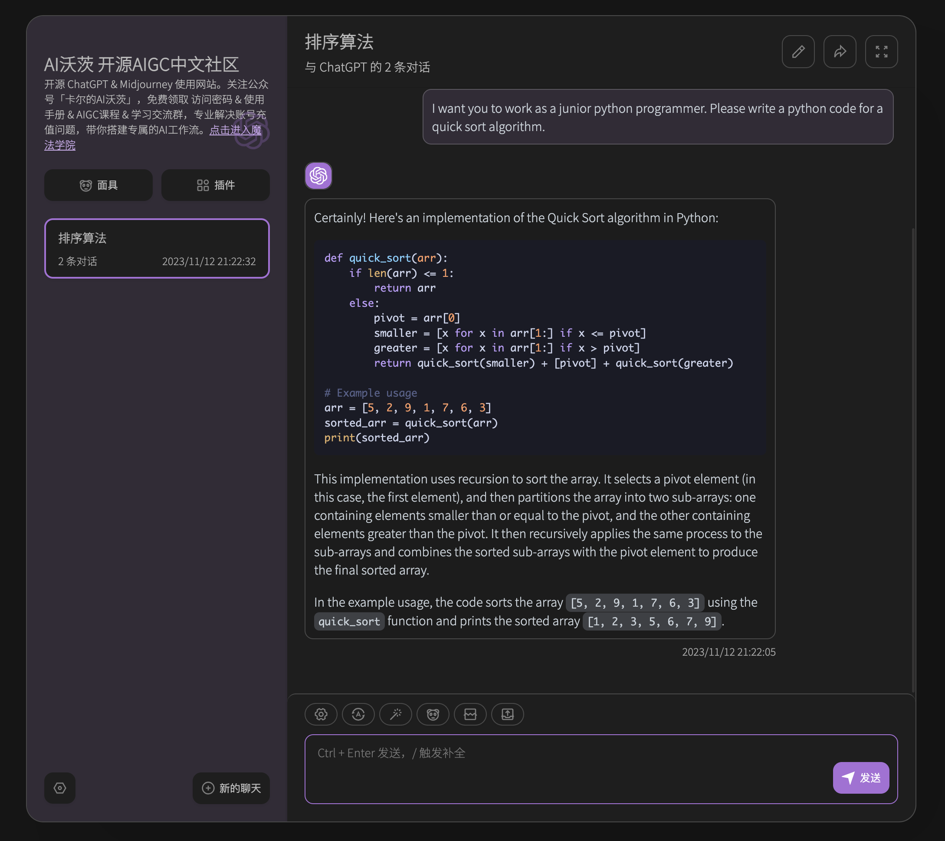Click the inline code 'quick_sort' in reply
945x841 pixels.
349,621
